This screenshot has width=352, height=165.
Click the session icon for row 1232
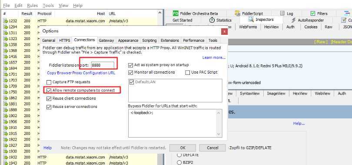[6, 21]
